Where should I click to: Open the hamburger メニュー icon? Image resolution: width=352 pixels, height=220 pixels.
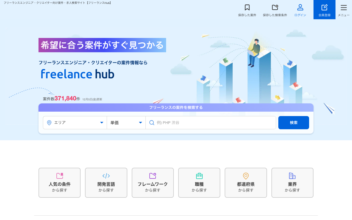343,7
